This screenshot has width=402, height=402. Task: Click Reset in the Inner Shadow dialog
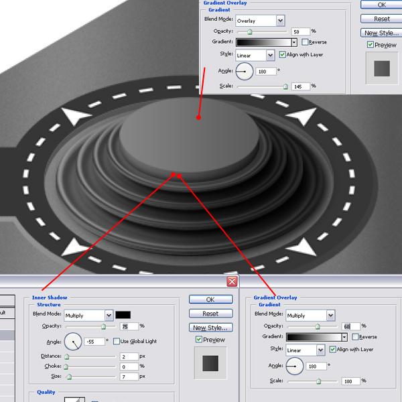(210, 314)
